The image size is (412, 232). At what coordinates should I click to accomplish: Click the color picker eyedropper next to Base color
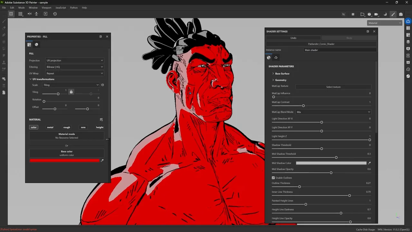point(102,160)
